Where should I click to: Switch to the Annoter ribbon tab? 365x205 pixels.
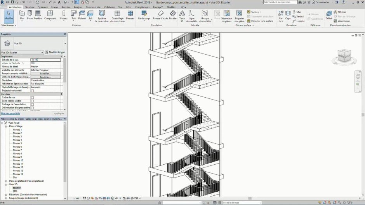tap(66, 7)
